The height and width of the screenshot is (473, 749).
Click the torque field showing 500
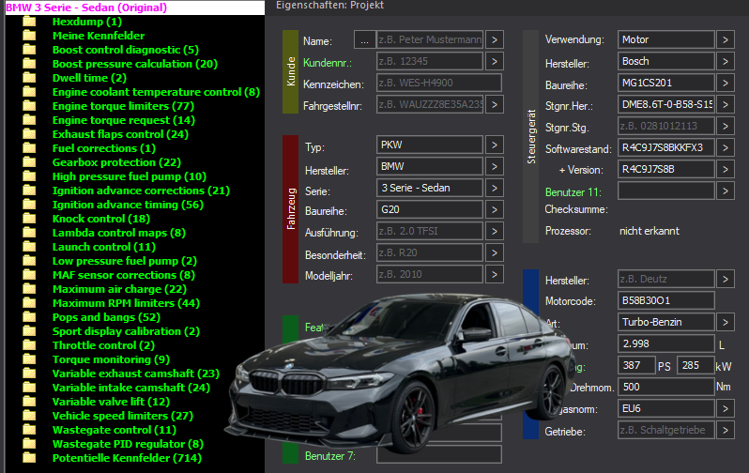tap(665, 387)
